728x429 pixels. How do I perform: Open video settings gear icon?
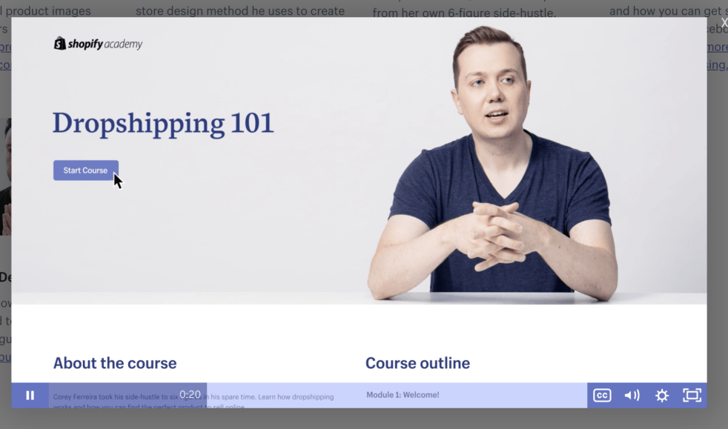[x=662, y=396]
